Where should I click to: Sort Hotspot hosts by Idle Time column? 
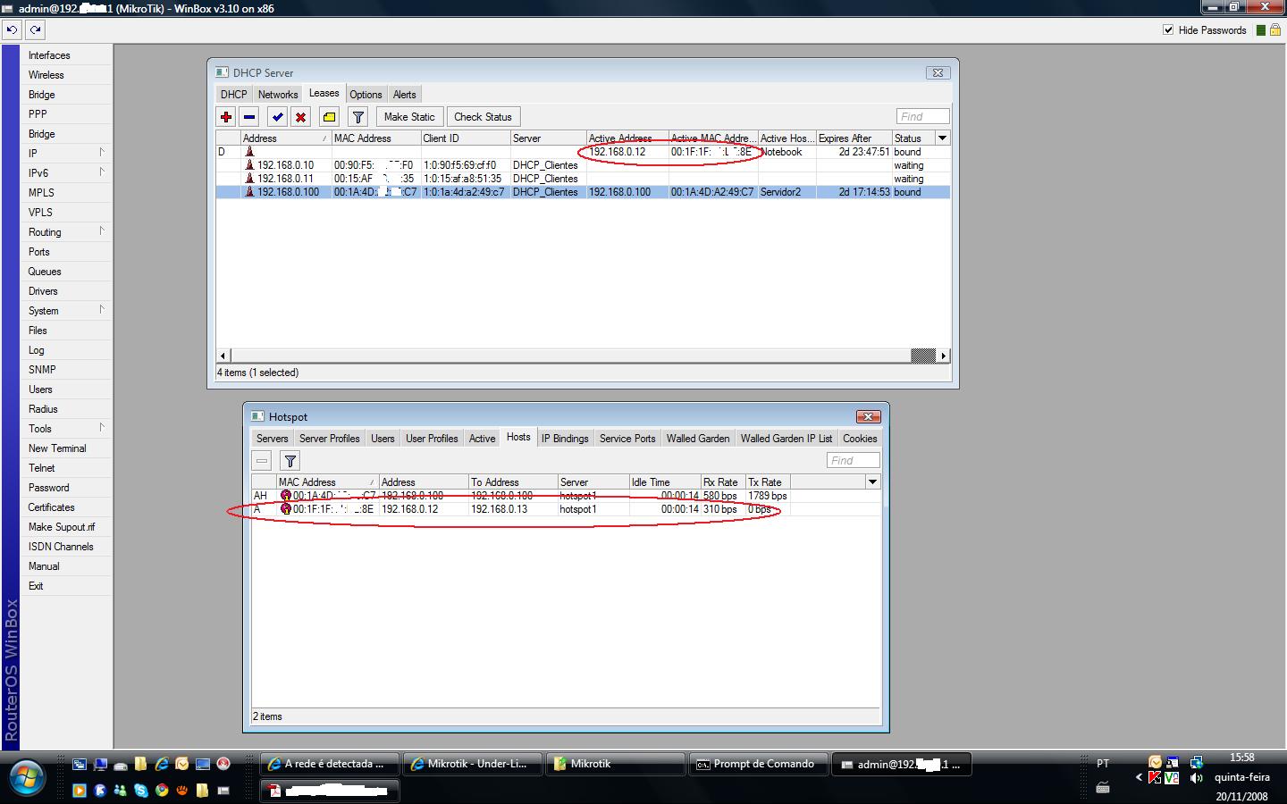665,482
